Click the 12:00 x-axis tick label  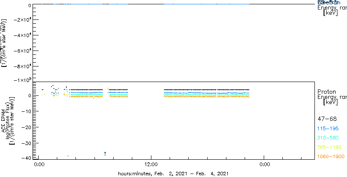click(x=151, y=164)
